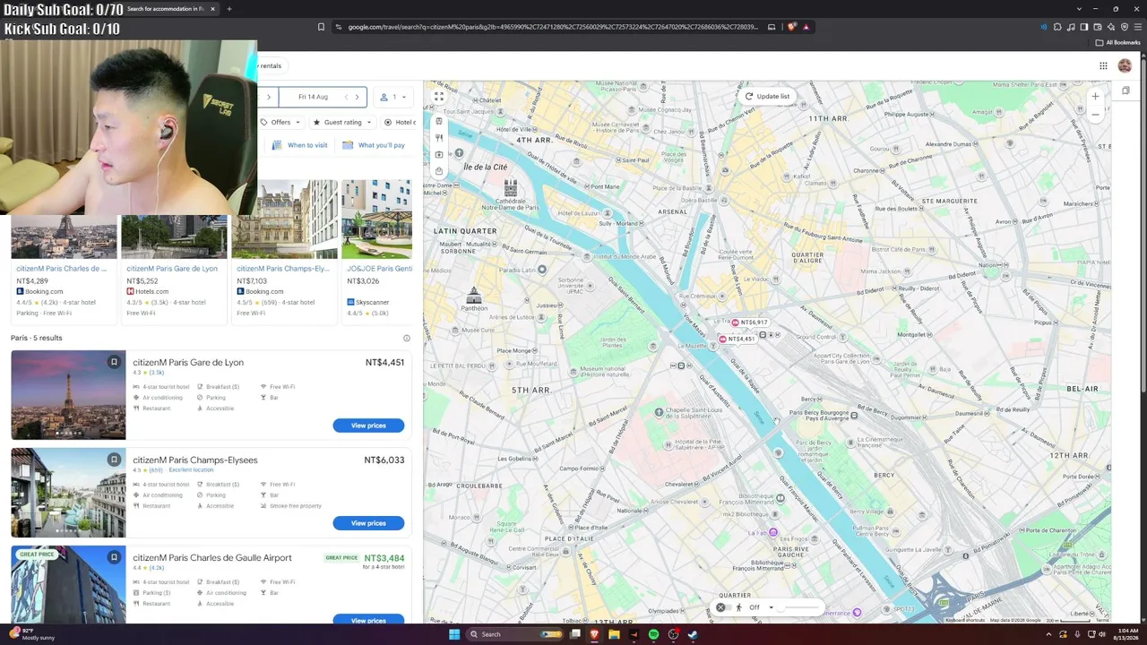Bookmark this page in the address bar

tap(321, 27)
